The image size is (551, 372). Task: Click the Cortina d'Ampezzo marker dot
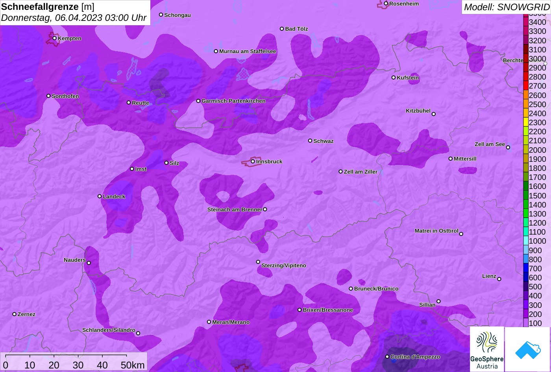[387, 357]
